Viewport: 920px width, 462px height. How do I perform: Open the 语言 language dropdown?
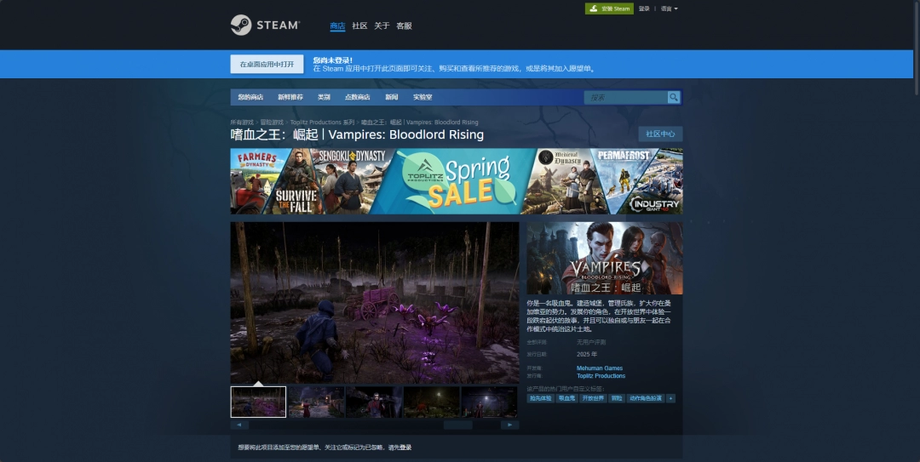click(x=669, y=9)
